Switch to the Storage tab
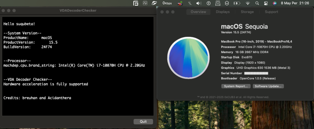The height and width of the screenshot is (129, 314). click(247, 12)
